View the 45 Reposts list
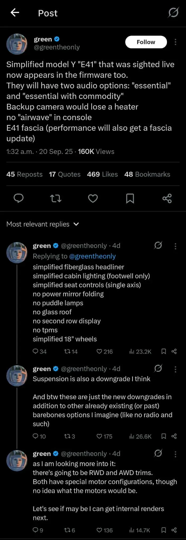 pyautogui.click(x=24, y=174)
